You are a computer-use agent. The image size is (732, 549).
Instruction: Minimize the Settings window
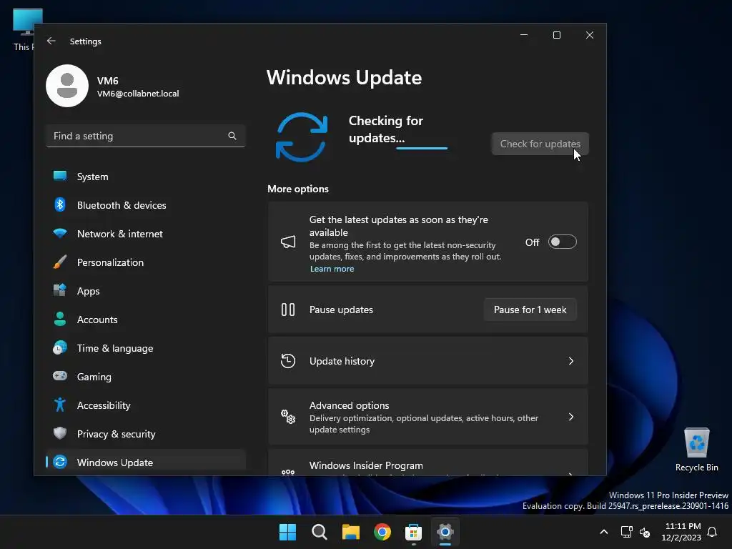coord(524,35)
